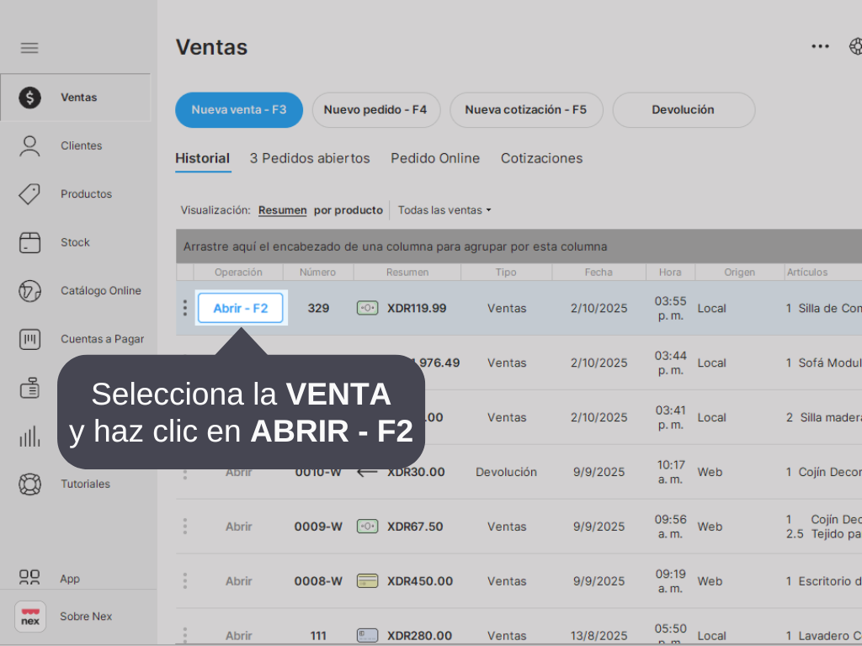Open Tutoriales lifebuoy icon

29,484
